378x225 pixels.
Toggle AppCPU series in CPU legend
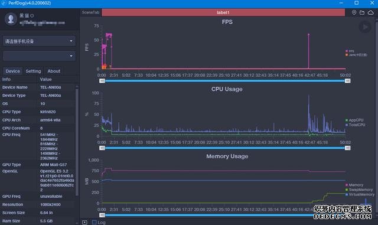pyautogui.click(x=354, y=120)
